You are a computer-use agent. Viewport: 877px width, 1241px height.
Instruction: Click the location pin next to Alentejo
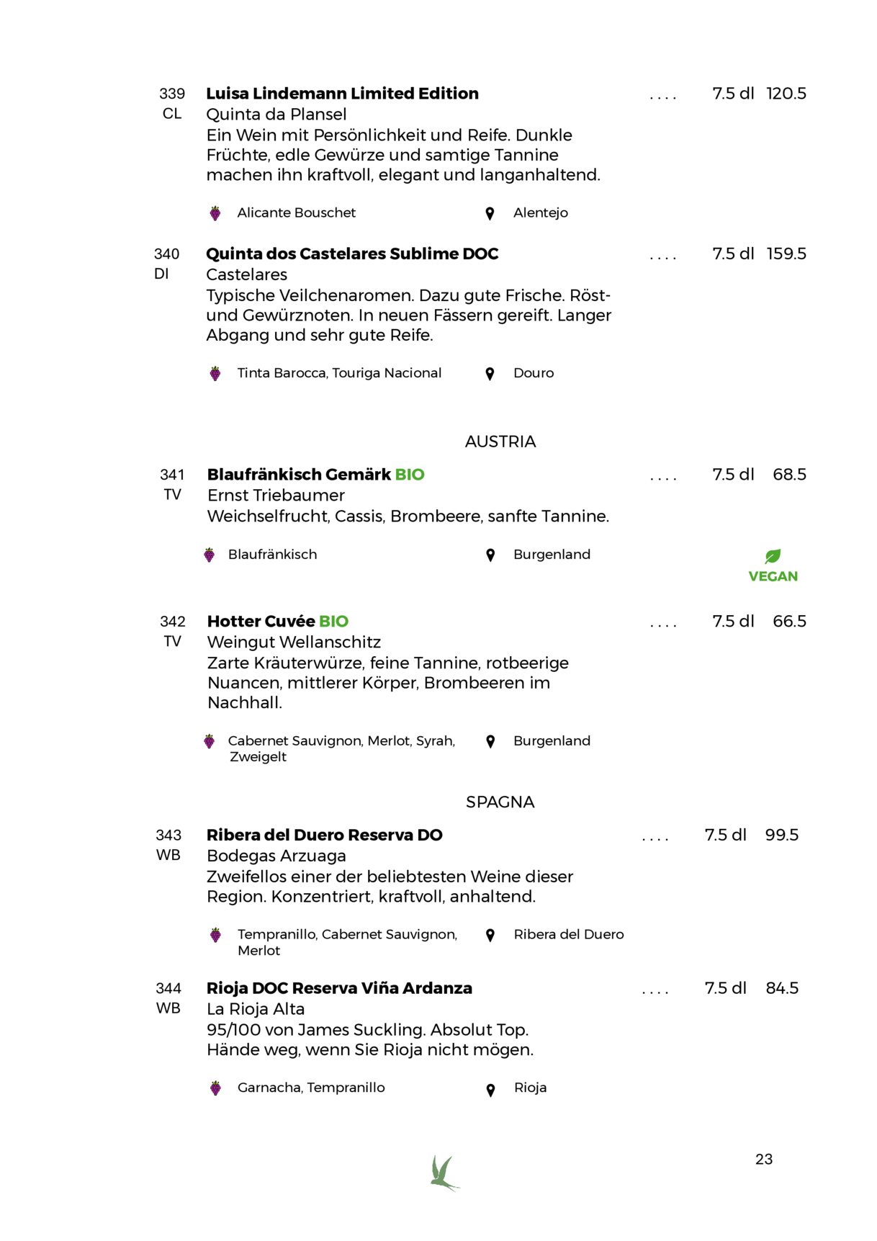[x=490, y=213]
